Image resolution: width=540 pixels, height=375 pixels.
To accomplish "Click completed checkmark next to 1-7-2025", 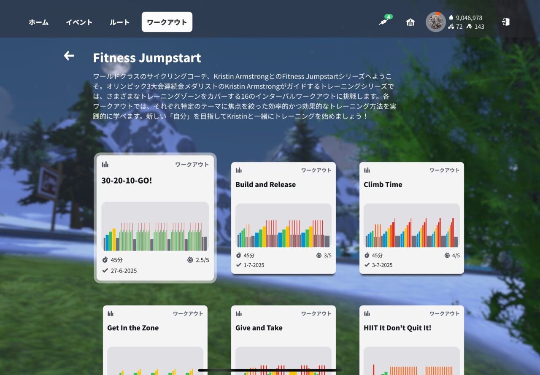I will tap(239, 265).
